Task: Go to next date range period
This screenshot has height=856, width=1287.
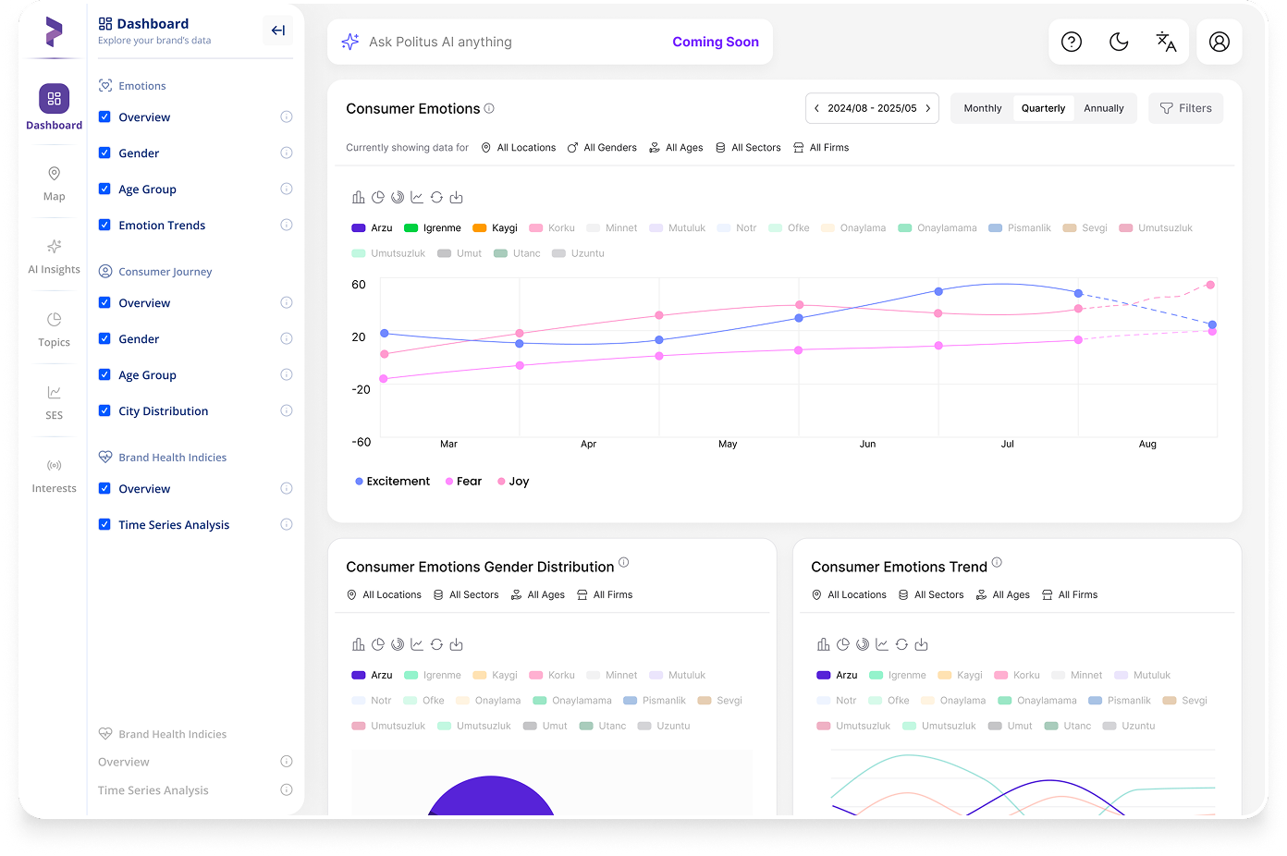Action: tap(928, 108)
